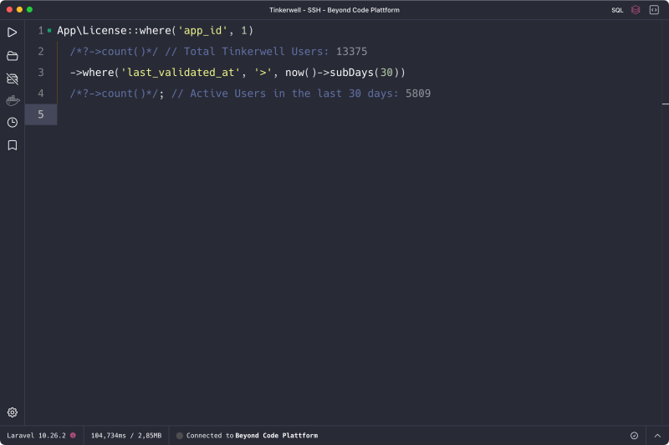Click line number 3 in the gutter

(40, 73)
